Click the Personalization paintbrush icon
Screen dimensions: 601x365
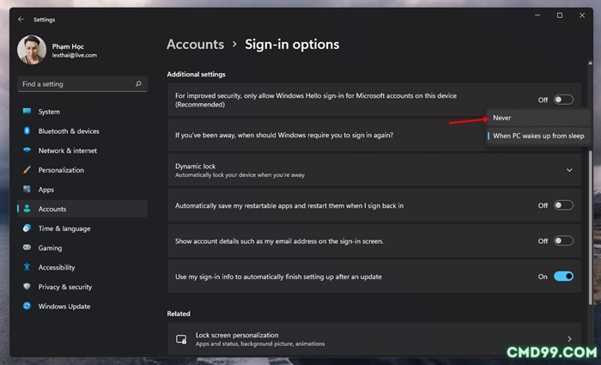(27, 170)
